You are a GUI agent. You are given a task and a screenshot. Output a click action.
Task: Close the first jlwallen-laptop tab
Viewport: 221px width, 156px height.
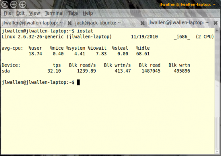coord(70,23)
